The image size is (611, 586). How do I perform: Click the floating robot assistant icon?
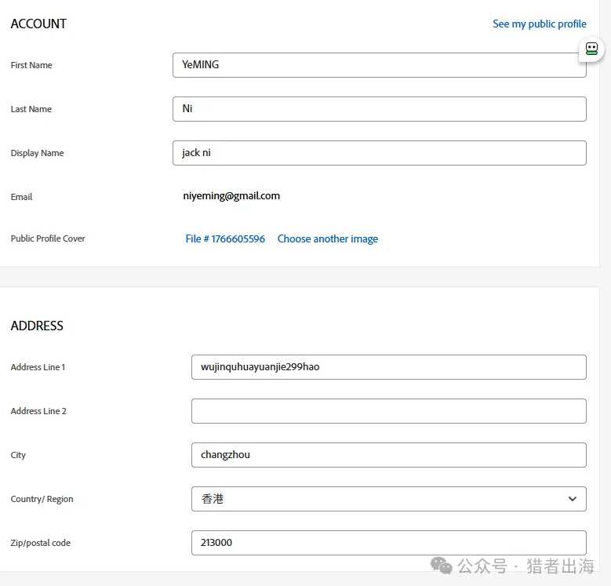pyautogui.click(x=591, y=49)
